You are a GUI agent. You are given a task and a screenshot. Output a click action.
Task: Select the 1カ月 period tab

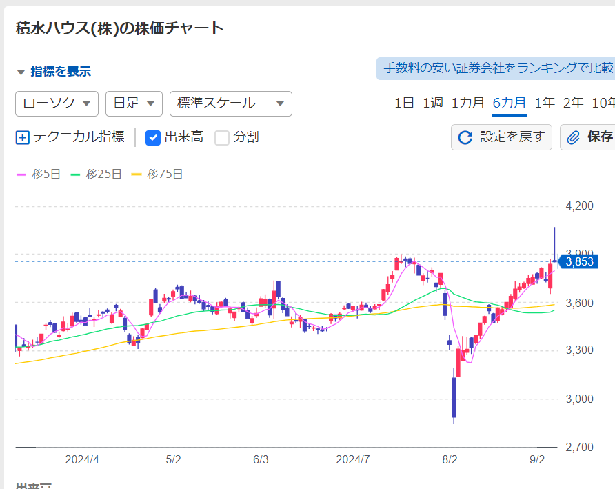468,103
